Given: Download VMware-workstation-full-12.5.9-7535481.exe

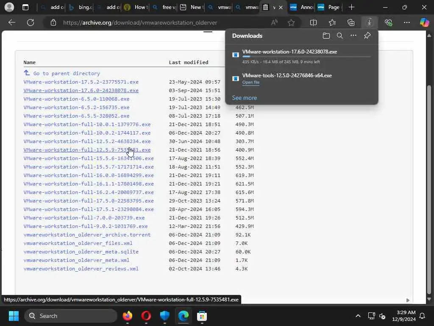Looking at the screenshot, I should 87,150.
